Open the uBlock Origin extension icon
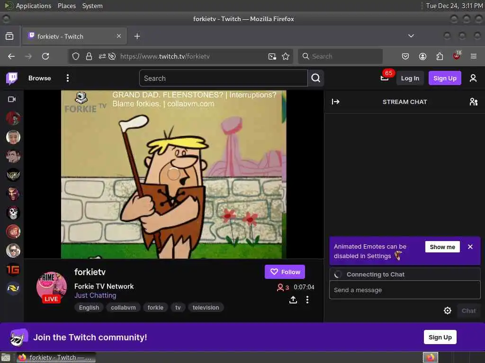 click(457, 56)
